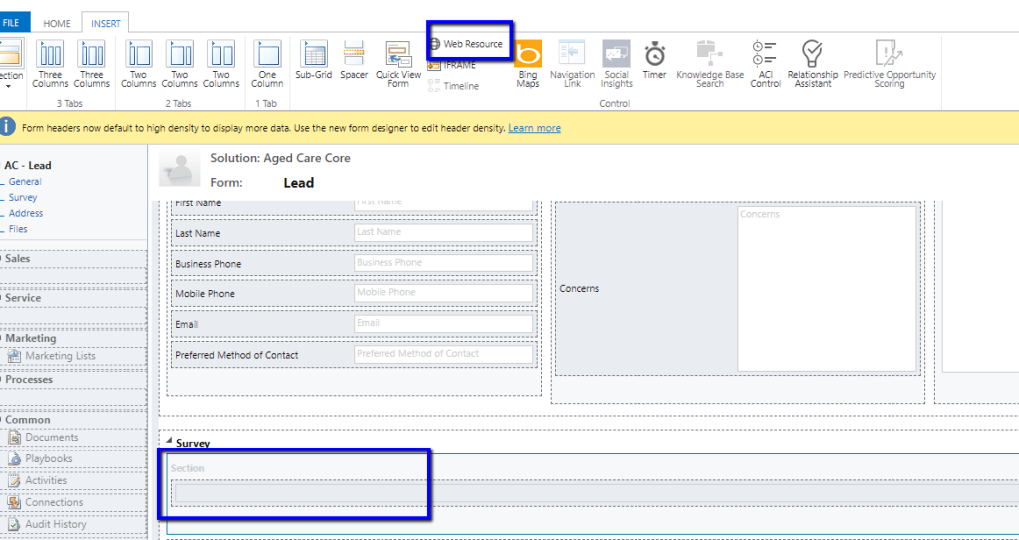Screen dimensions: 1019x540
Task: Insert the ACI Control
Action: (765, 64)
